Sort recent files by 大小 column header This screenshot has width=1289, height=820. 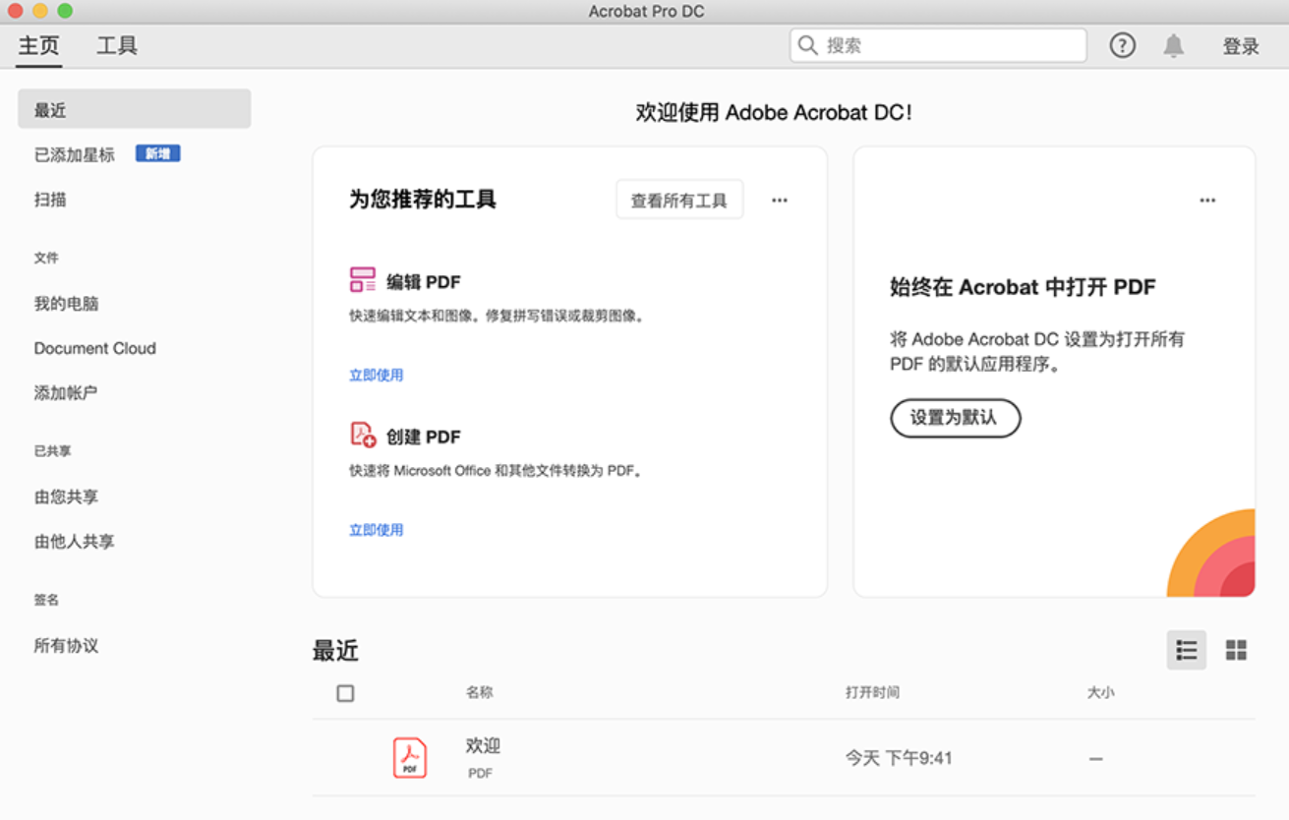[x=1100, y=692]
